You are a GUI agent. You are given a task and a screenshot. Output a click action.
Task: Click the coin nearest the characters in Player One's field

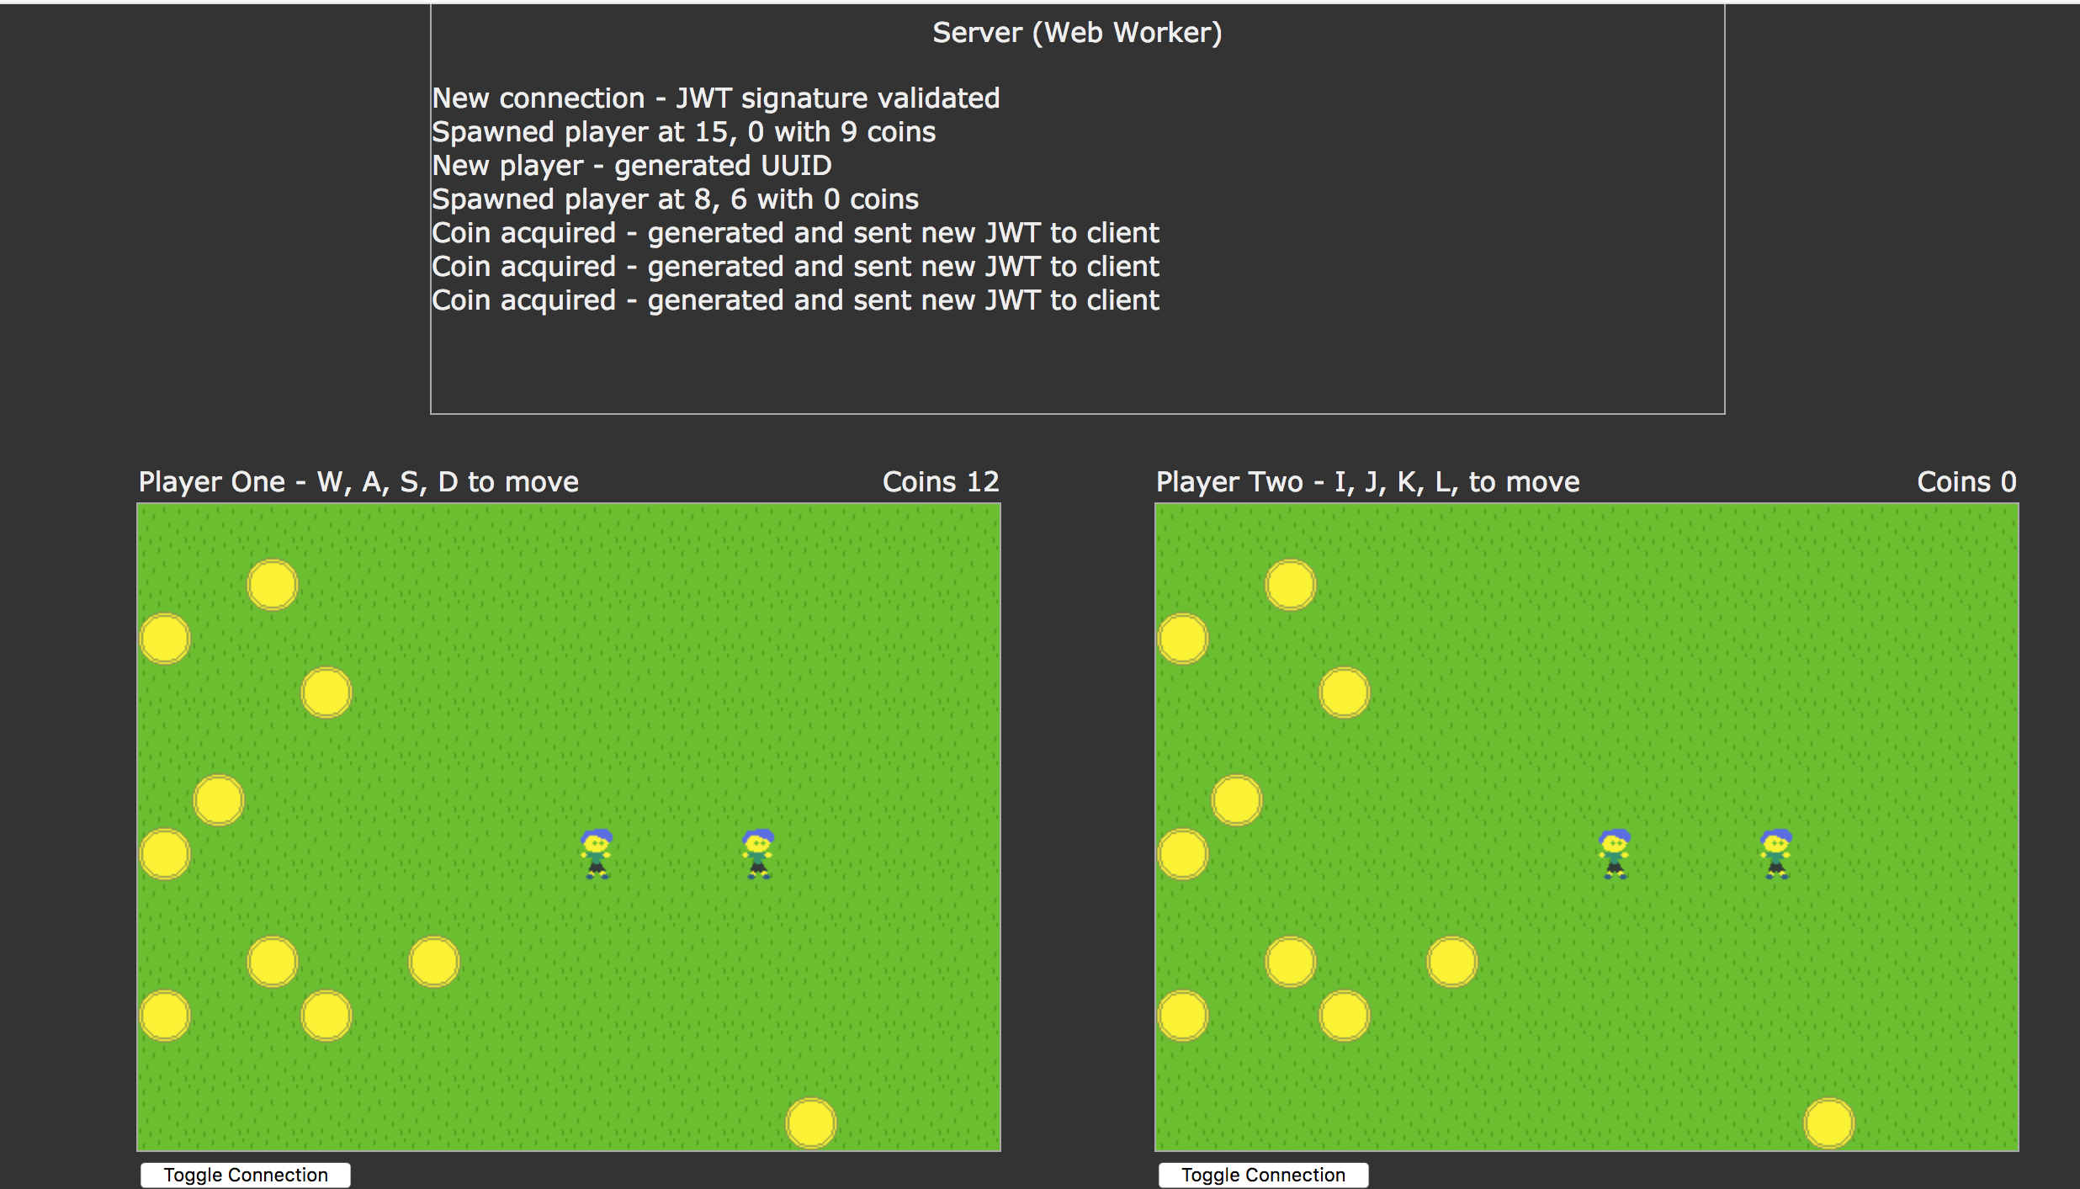tap(434, 962)
